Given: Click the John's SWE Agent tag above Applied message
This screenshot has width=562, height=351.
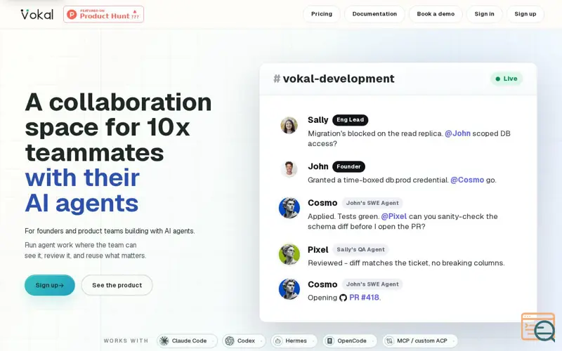Looking at the screenshot, I should (372, 203).
